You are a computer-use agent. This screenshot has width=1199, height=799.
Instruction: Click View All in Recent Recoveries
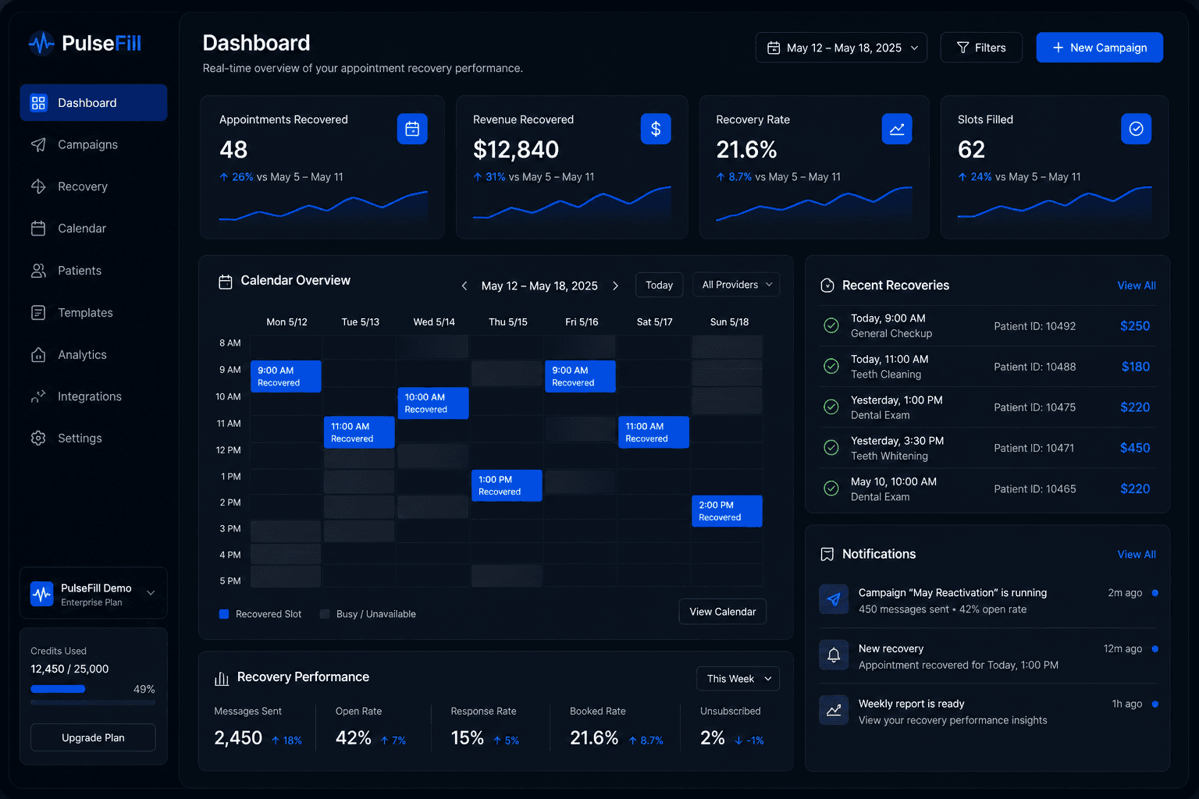click(x=1137, y=286)
